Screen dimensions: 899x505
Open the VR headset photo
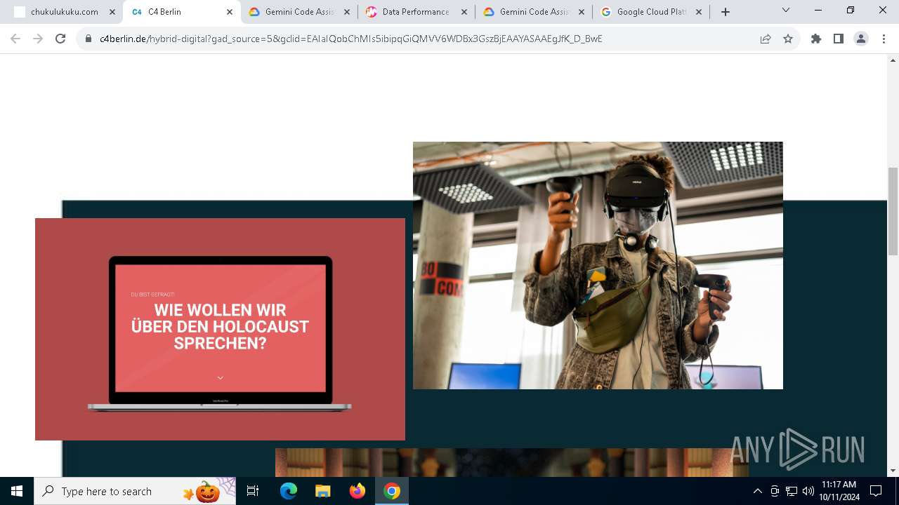(598, 265)
